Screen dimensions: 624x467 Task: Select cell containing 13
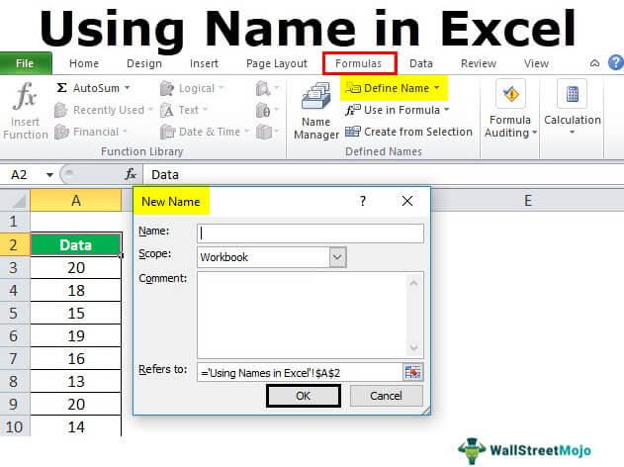click(x=75, y=381)
